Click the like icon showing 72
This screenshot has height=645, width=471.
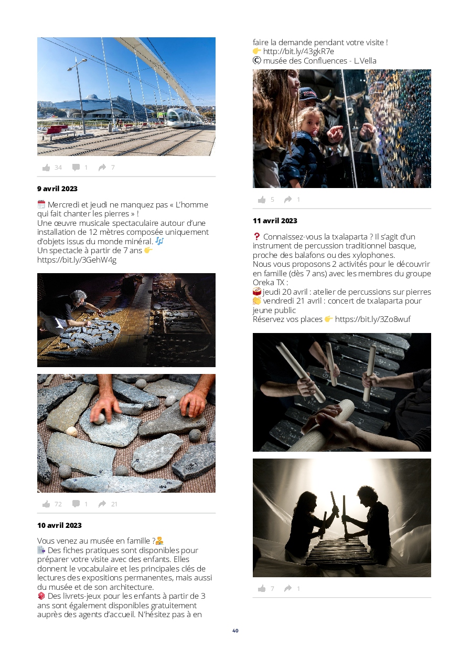click(x=46, y=504)
